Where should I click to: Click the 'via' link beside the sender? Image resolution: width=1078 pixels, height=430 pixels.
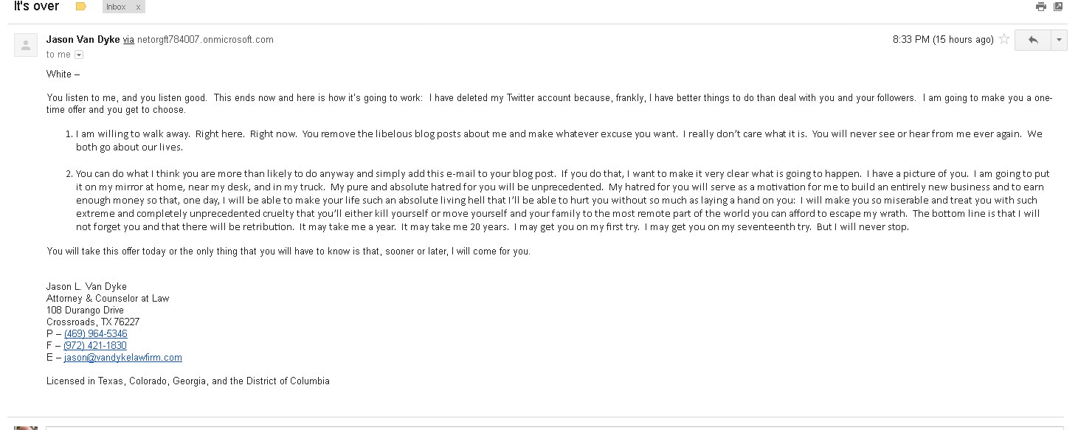coord(128,40)
